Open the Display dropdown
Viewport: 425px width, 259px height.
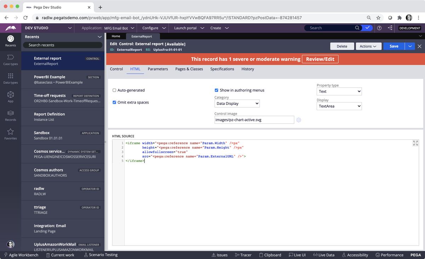click(x=339, y=106)
